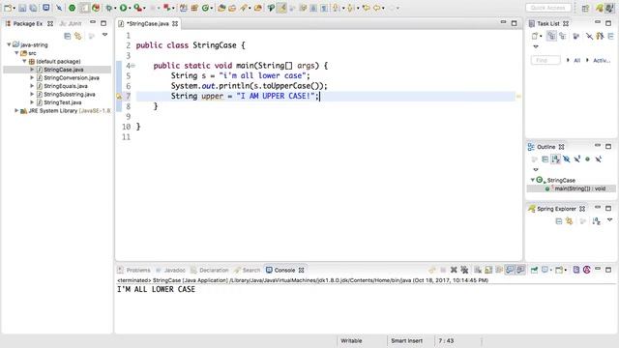Image resolution: width=619 pixels, height=348 pixels.
Task: Open the New wizard dropdown arrow
Action: [x=14, y=8]
